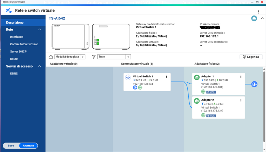The height and width of the screenshot is (152, 266).
Task: Collapse the Servizi di accesso section
Action: click(x=40, y=66)
